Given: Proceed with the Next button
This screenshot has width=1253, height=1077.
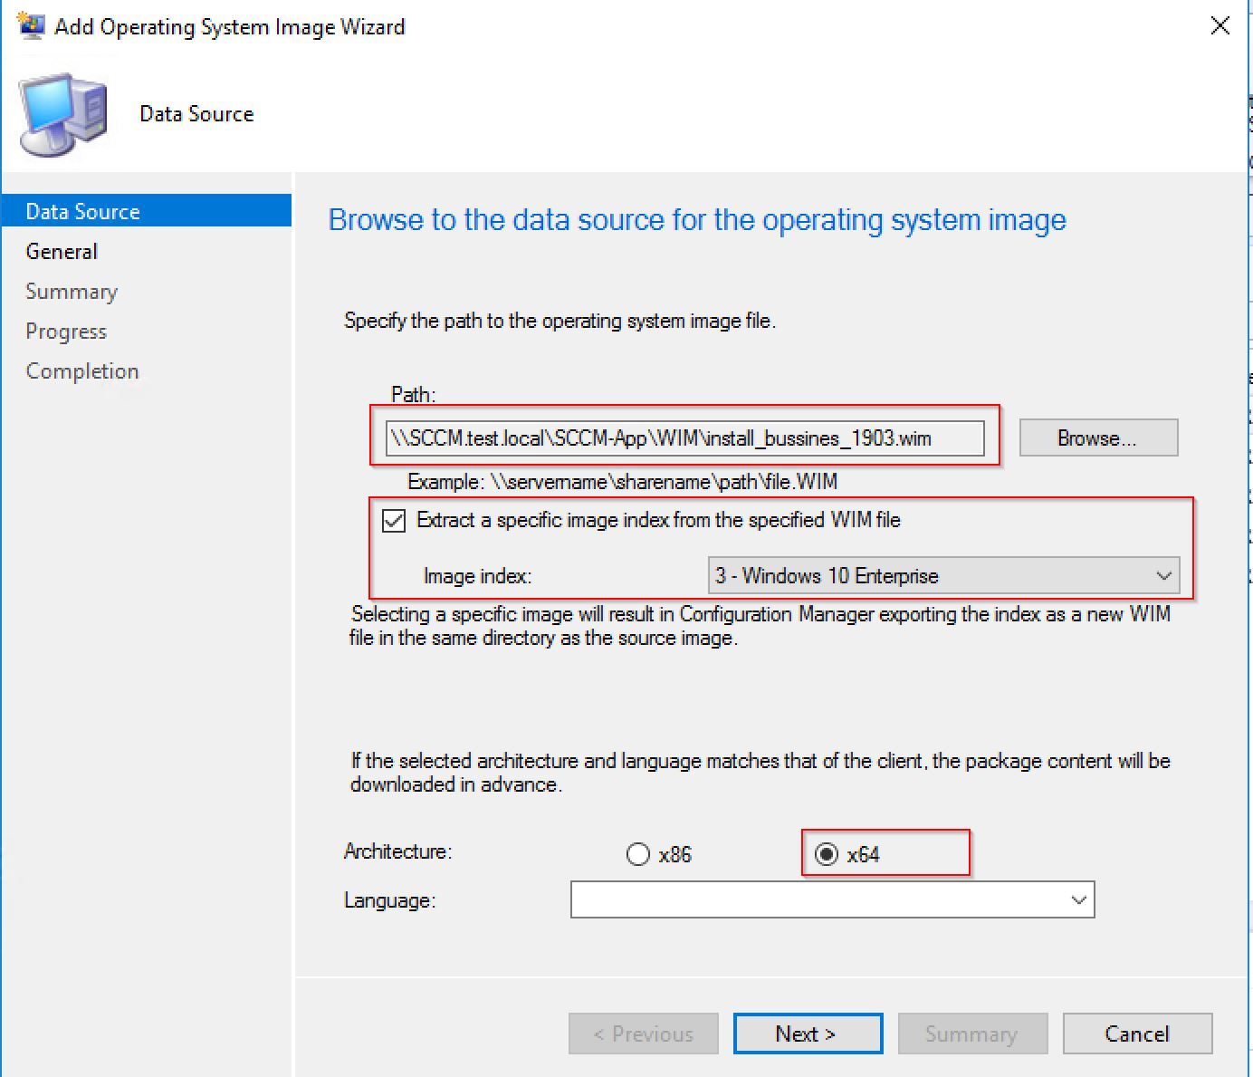Looking at the screenshot, I should click(x=807, y=1034).
